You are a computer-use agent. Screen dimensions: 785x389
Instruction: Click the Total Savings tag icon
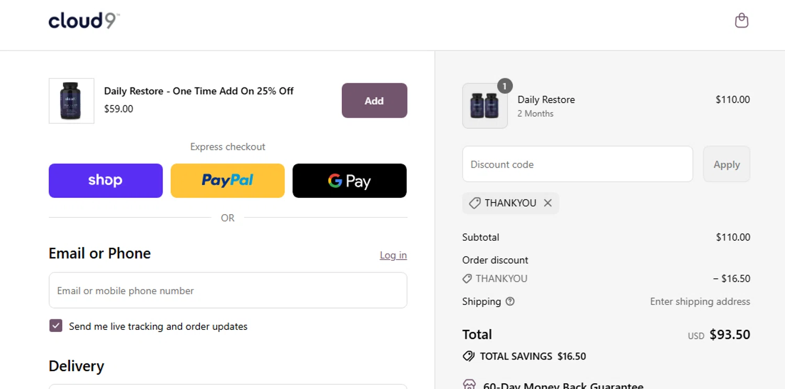point(468,357)
